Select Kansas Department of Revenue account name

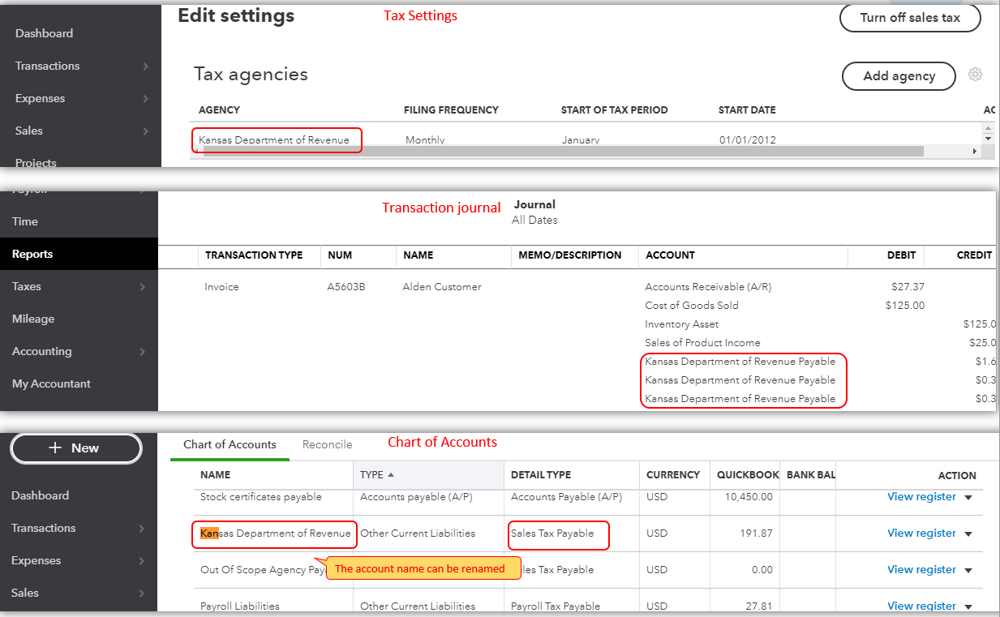coord(276,533)
